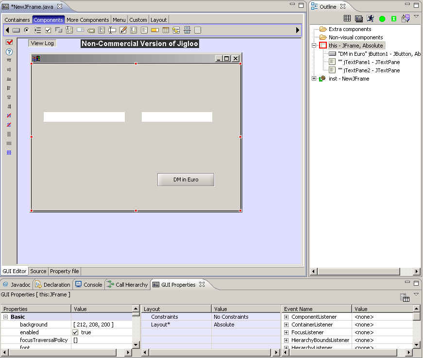Viewport: 423px width, 358px height.
Task: Open the Call Hierarchy view tab
Action: pyautogui.click(x=127, y=285)
